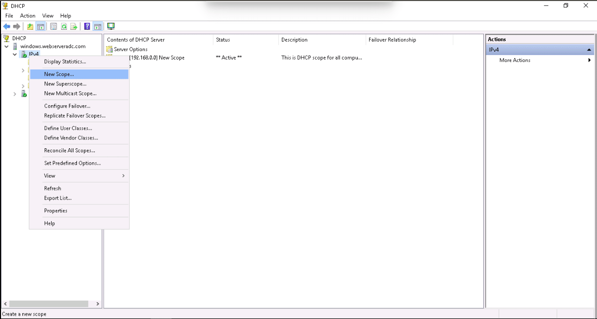The width and height of the screenshot is (597, 319).
Task: Click the Export List toolbar icon
Action: (74, 26)
